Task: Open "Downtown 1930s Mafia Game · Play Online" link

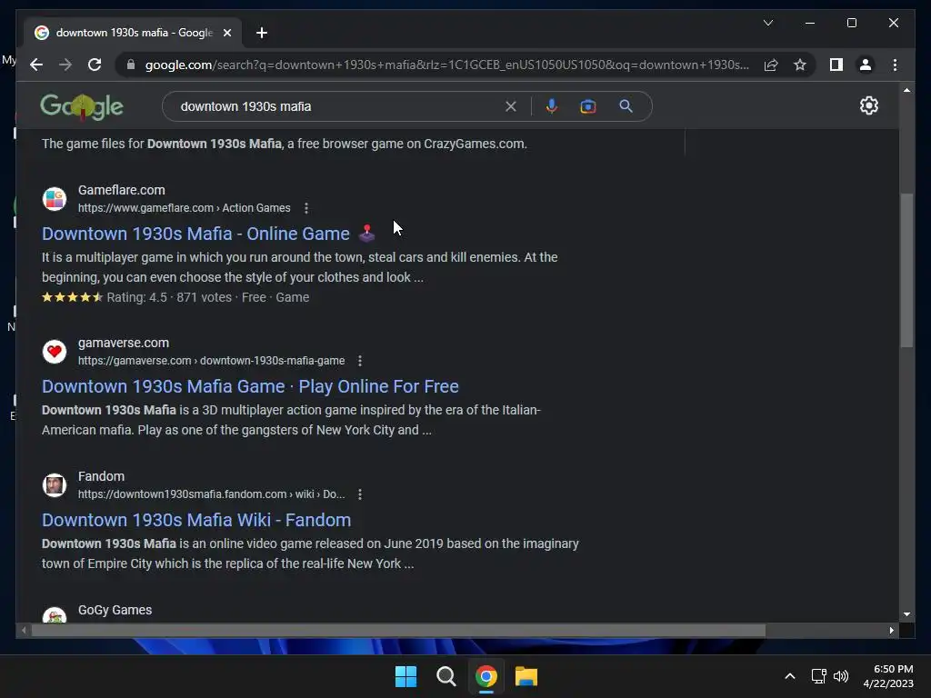Action: point(250,386)
